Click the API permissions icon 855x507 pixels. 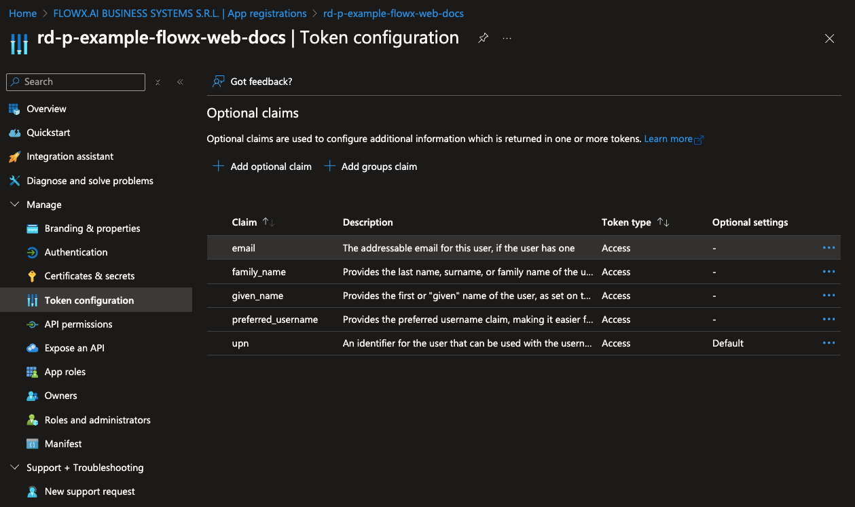32,324
